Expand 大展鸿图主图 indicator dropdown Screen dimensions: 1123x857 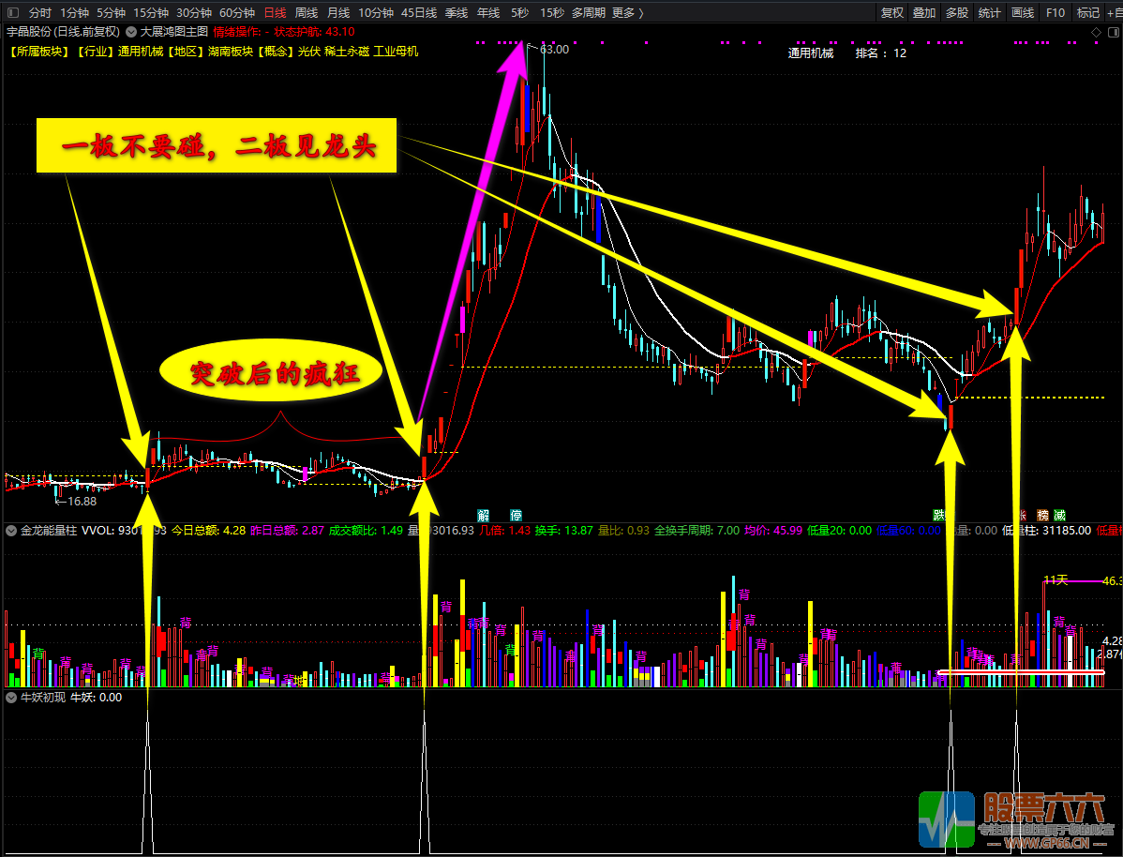pyautogui.click(x=131, y=32)
